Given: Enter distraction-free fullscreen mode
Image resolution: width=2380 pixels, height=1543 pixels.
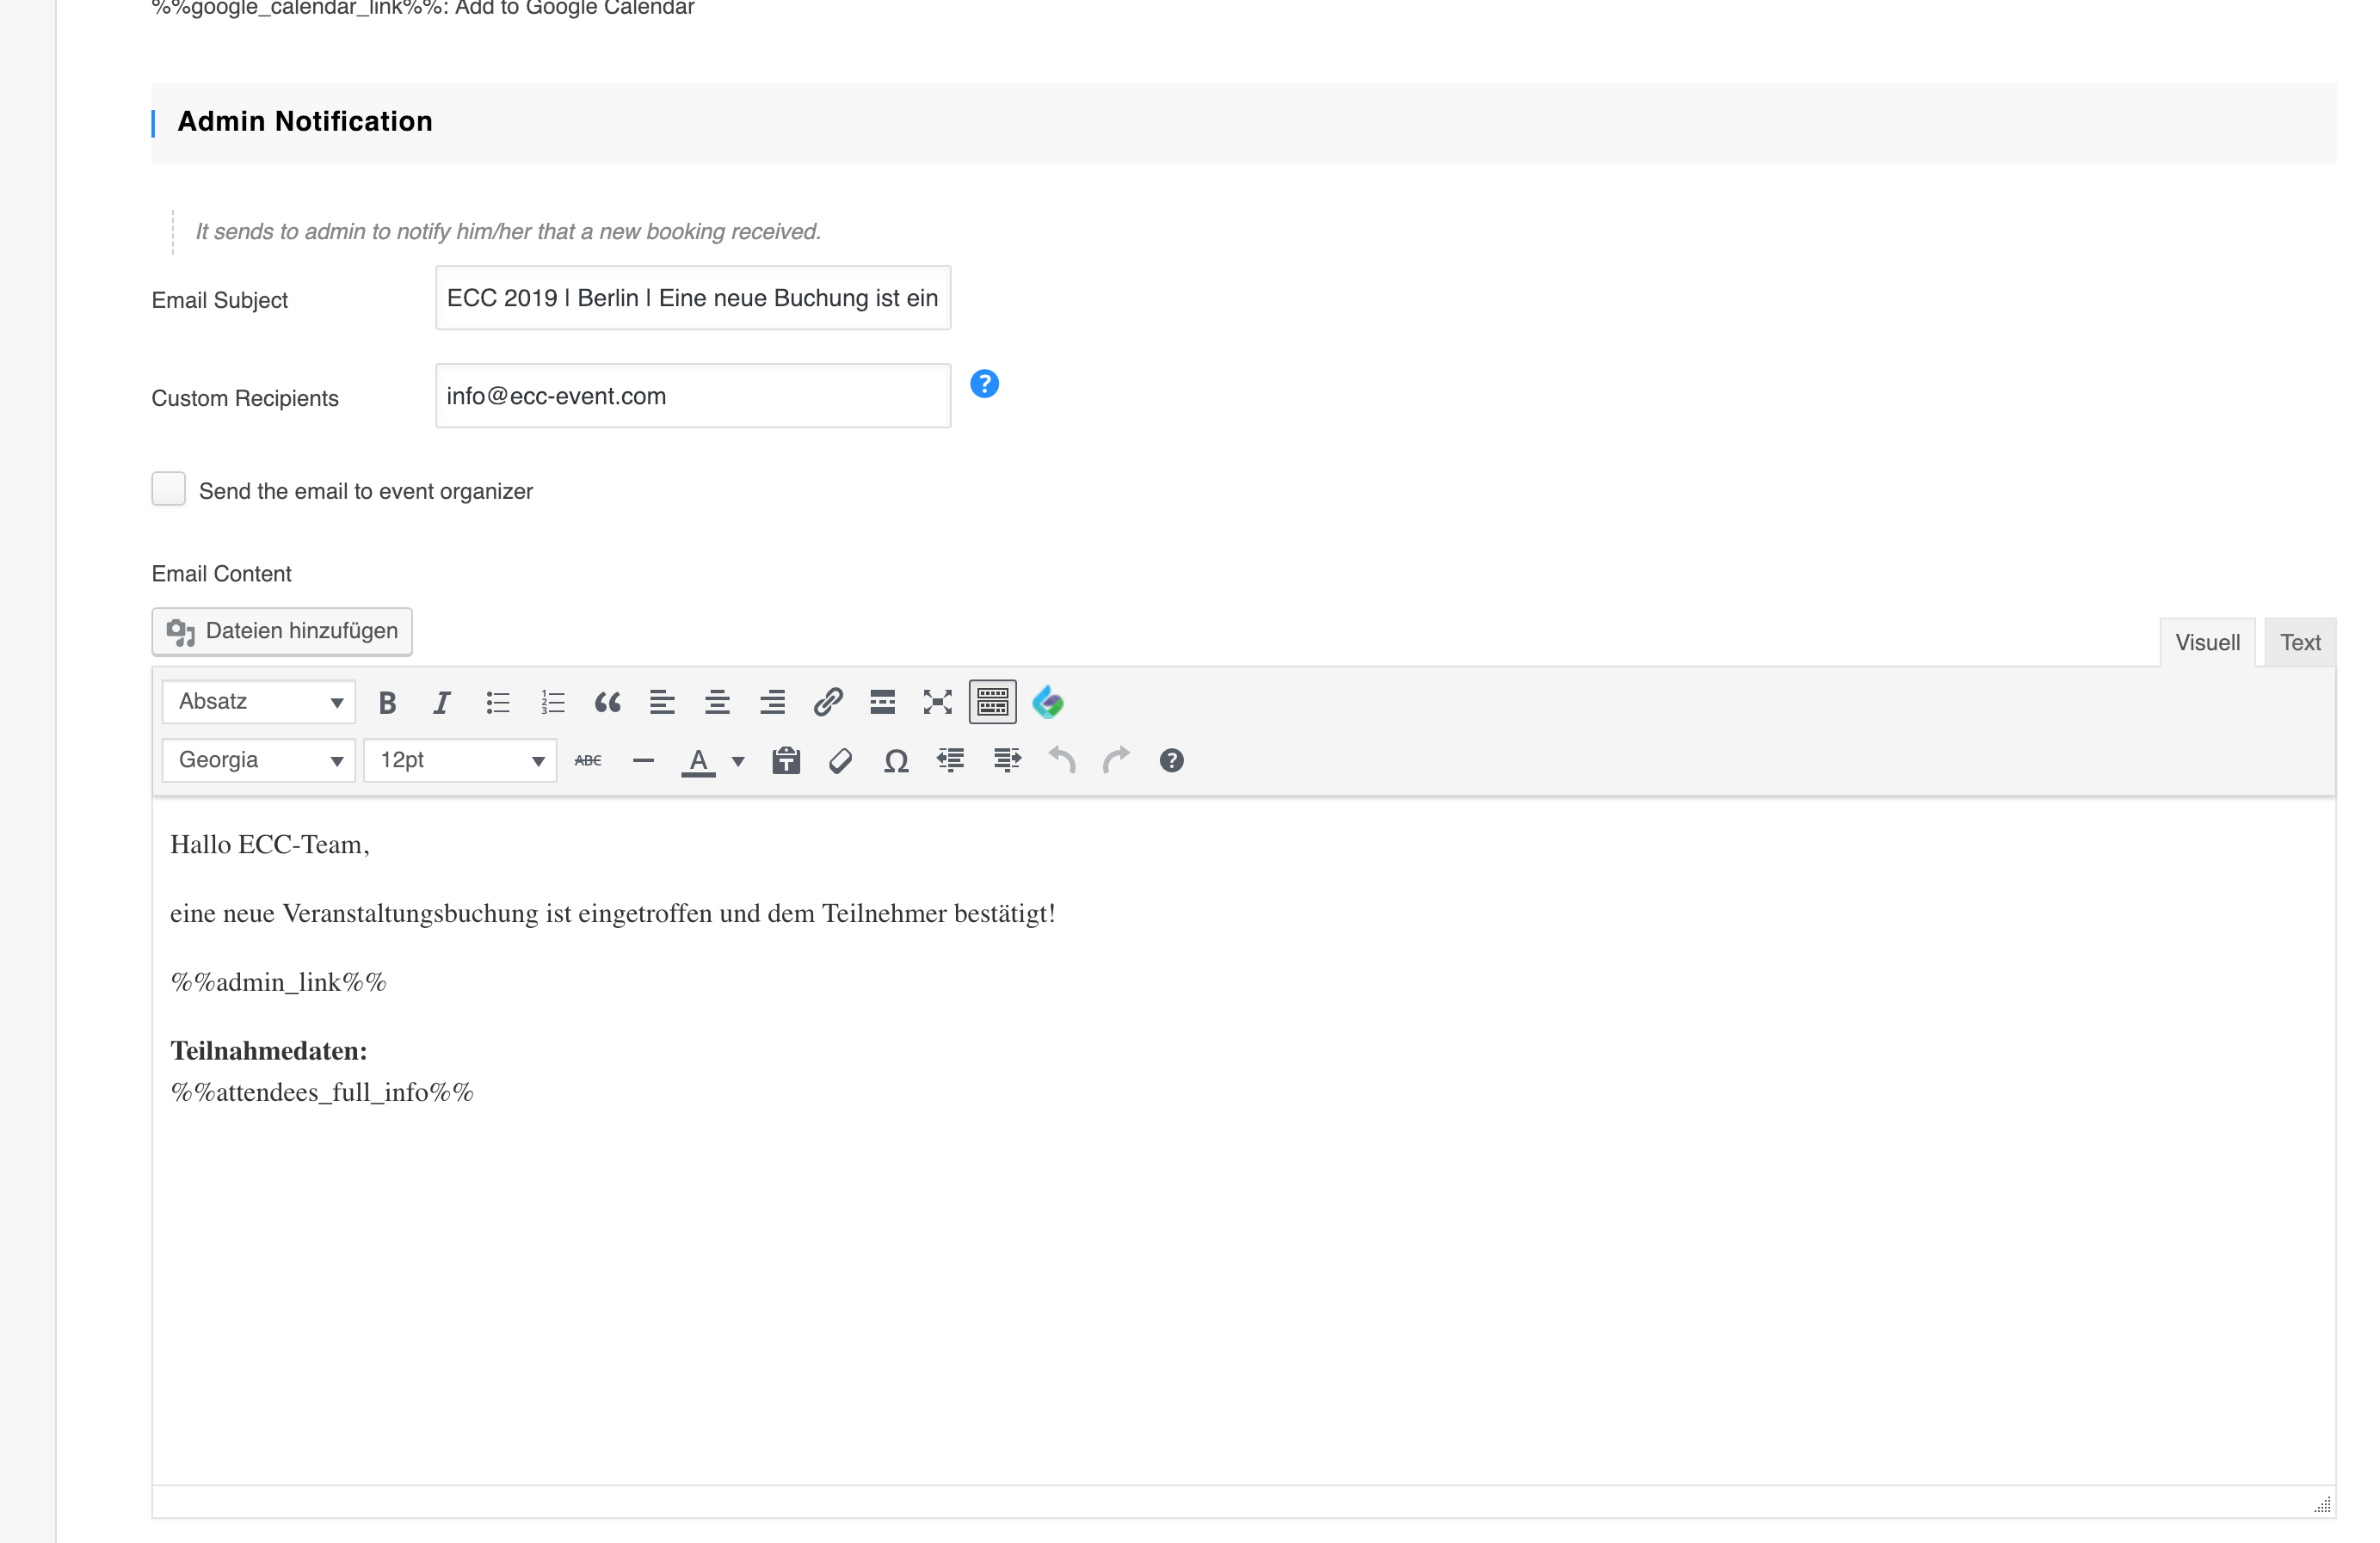Looking at the screenshot, I should pyautogui.click(x=937, y=703).
